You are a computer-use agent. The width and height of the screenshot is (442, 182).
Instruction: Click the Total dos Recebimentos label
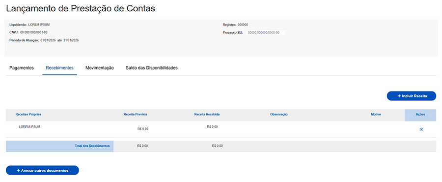(92, 146)
